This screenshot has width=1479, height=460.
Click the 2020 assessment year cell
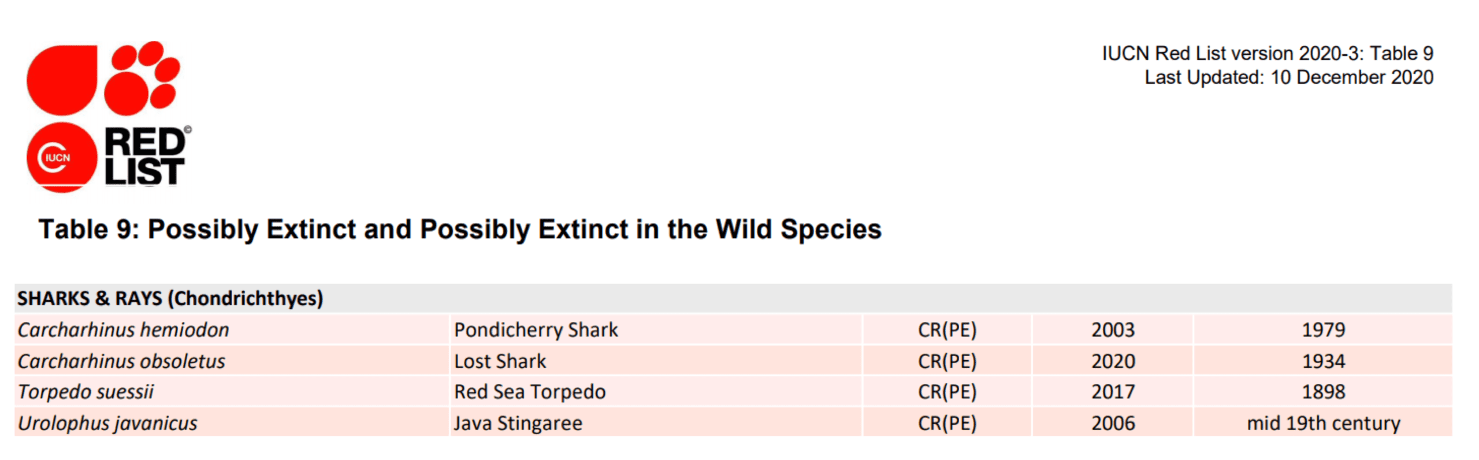coord(1113,361)
